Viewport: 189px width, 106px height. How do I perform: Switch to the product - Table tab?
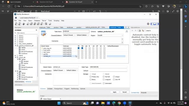coord(58,27)
